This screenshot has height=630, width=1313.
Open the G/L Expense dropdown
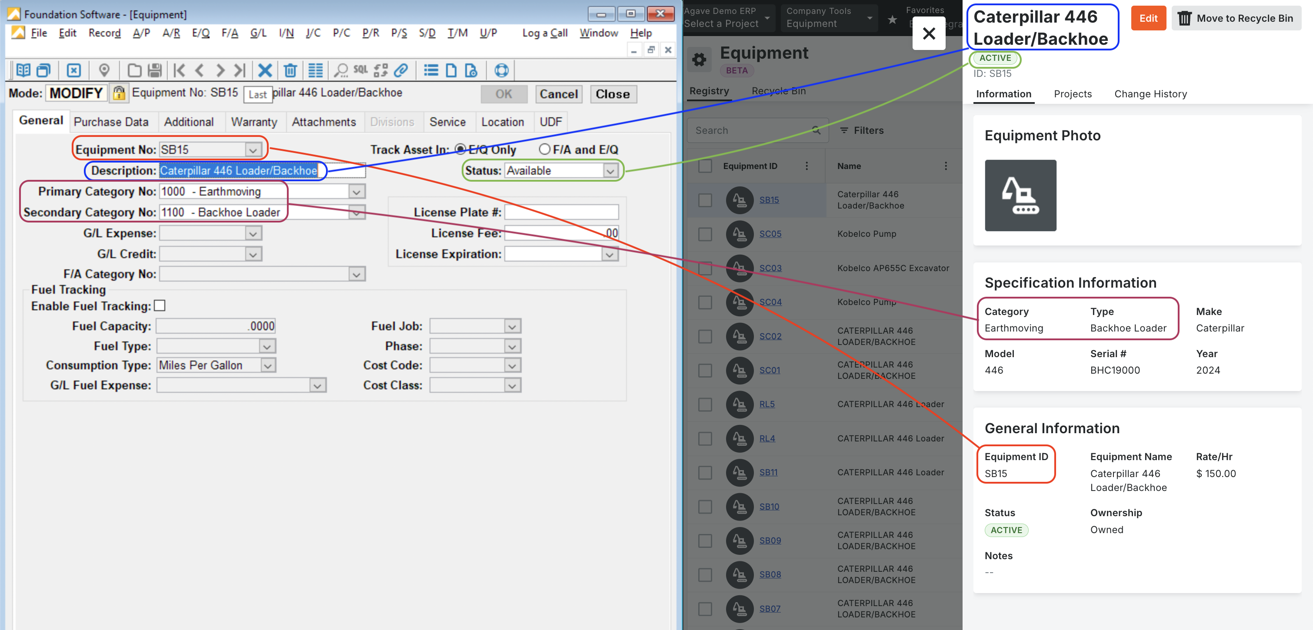[x=253, y=233]
